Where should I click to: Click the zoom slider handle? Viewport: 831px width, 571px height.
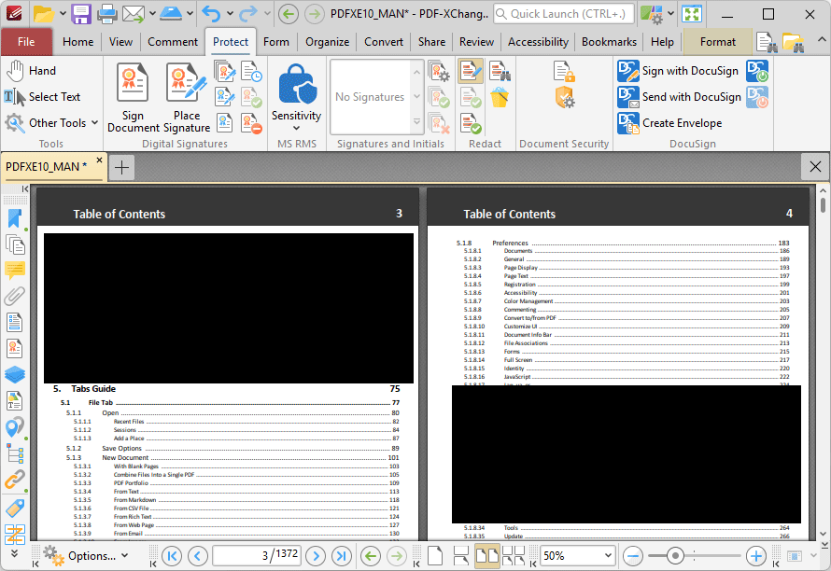675,556
